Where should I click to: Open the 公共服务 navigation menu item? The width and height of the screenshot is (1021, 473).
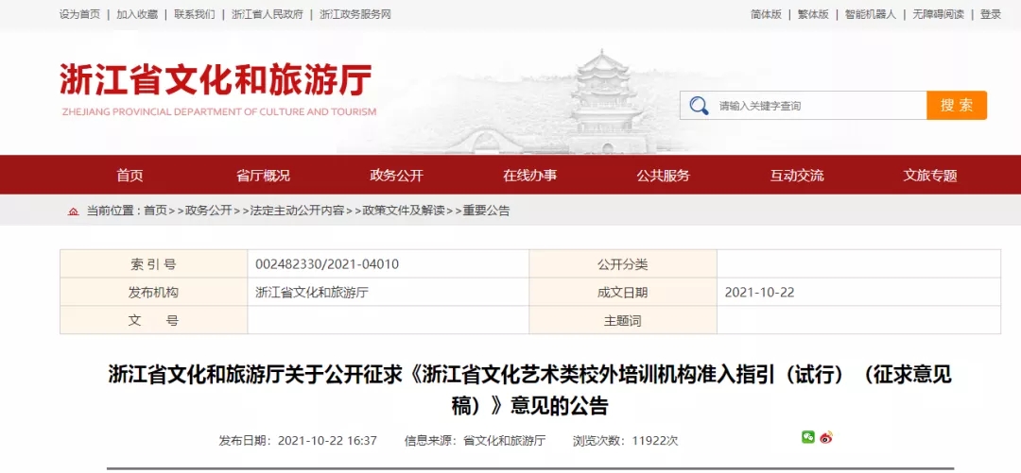(663, 175)
